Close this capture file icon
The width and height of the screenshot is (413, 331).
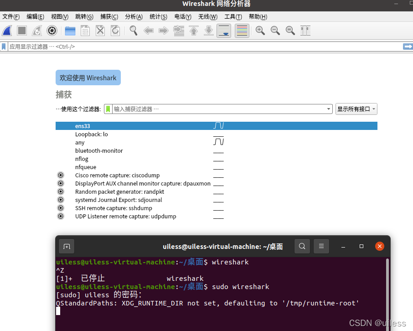point(100,31)
